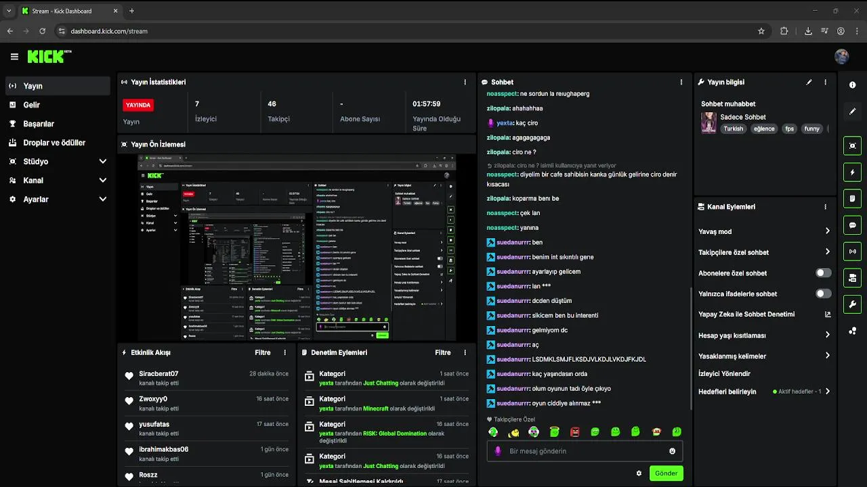Click Siracberat07 follower entry
This screenshot has width=867, height=487.
[x=207, y=377]
